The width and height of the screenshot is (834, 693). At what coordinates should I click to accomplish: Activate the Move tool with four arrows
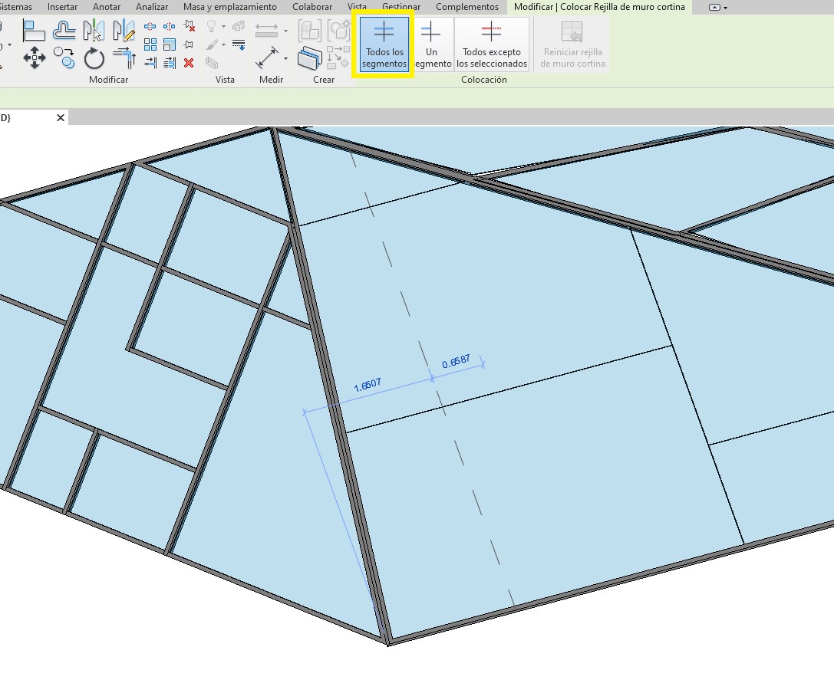pos(34,57)
